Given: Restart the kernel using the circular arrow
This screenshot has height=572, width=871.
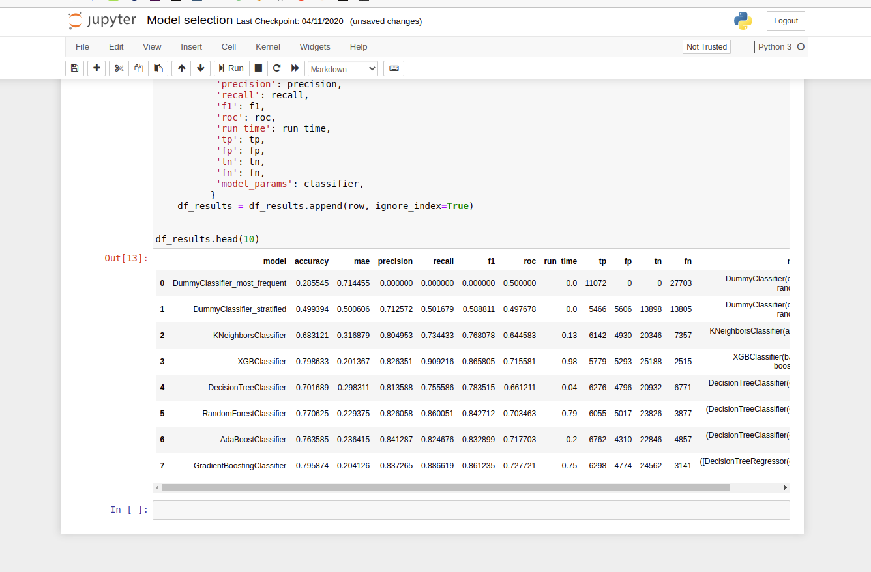Looking at the screenshot, I should (276, 68).
